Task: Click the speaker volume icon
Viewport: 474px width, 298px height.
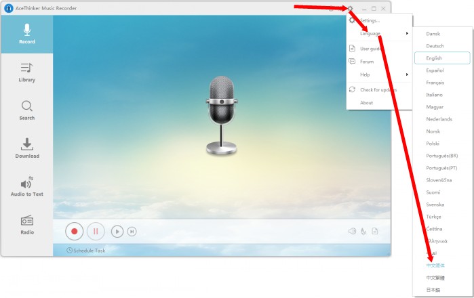Action: point(352,231)
